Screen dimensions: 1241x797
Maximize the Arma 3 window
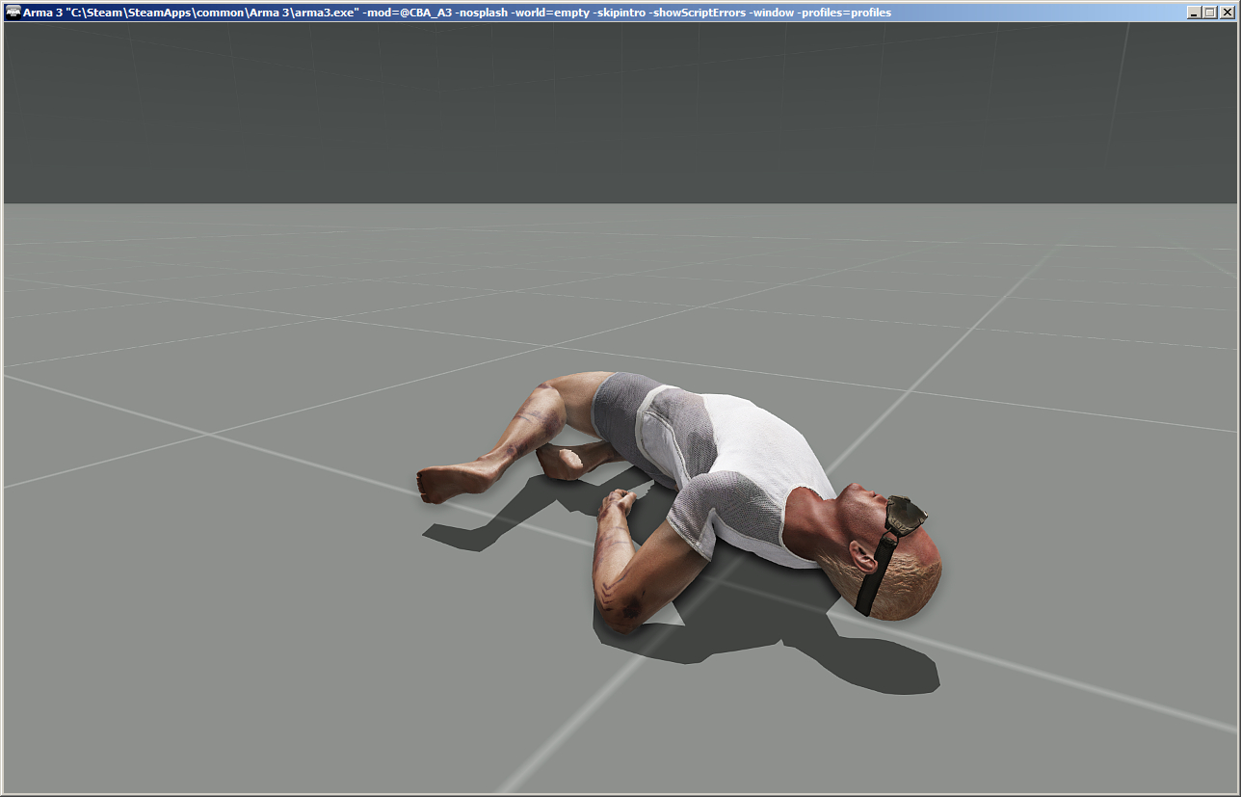pos(1209,13)
